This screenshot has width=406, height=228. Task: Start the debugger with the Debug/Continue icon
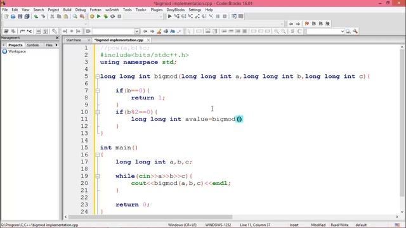click(169, 16)
